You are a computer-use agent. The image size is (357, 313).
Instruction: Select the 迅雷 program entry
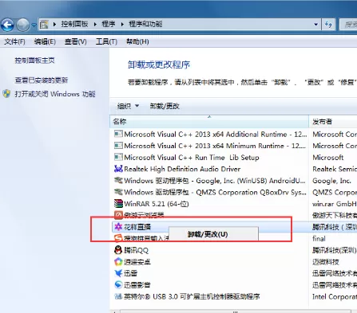(130, 273)
